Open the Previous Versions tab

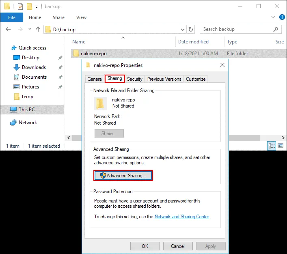[x=164, y=79]
